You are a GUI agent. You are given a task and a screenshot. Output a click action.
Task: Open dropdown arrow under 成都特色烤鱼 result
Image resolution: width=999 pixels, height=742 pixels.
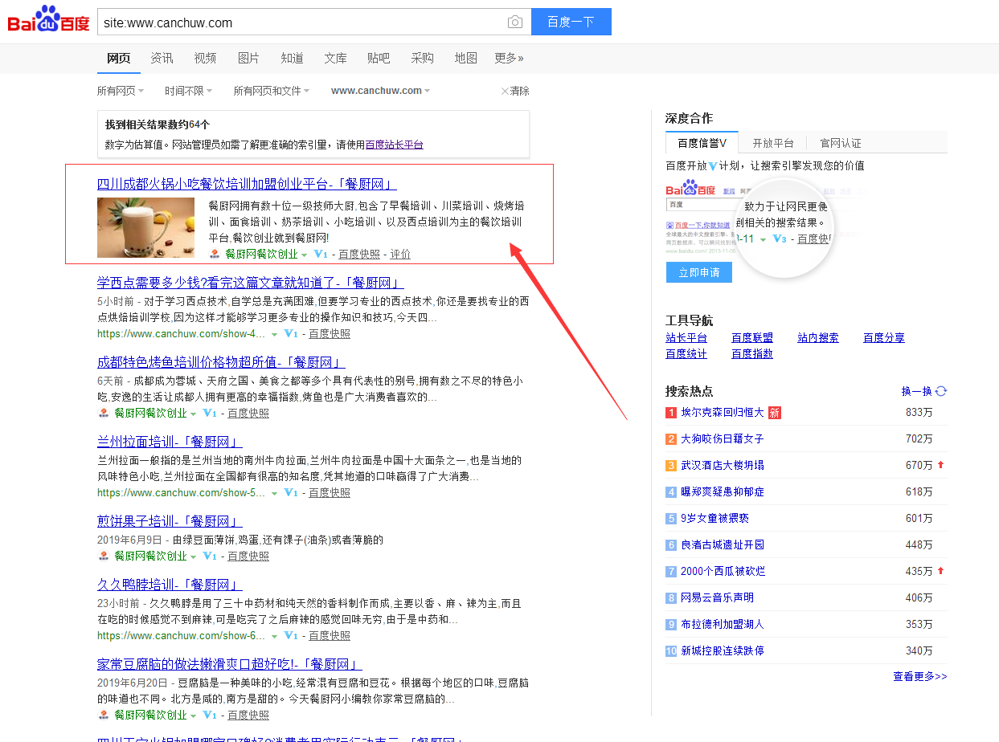194,414
